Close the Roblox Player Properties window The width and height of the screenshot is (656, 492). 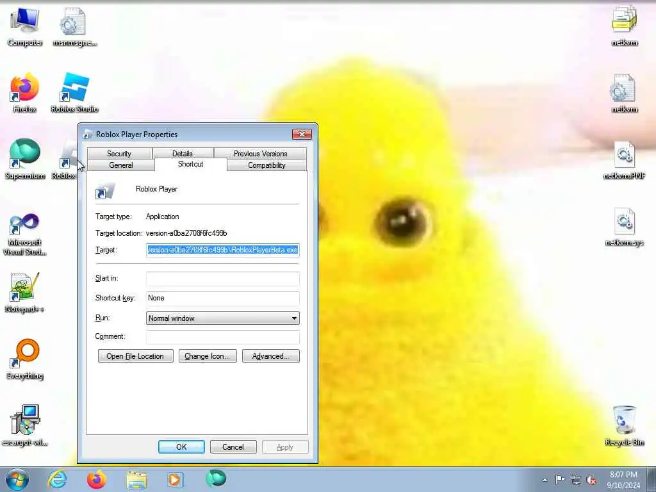pos(302,134)
